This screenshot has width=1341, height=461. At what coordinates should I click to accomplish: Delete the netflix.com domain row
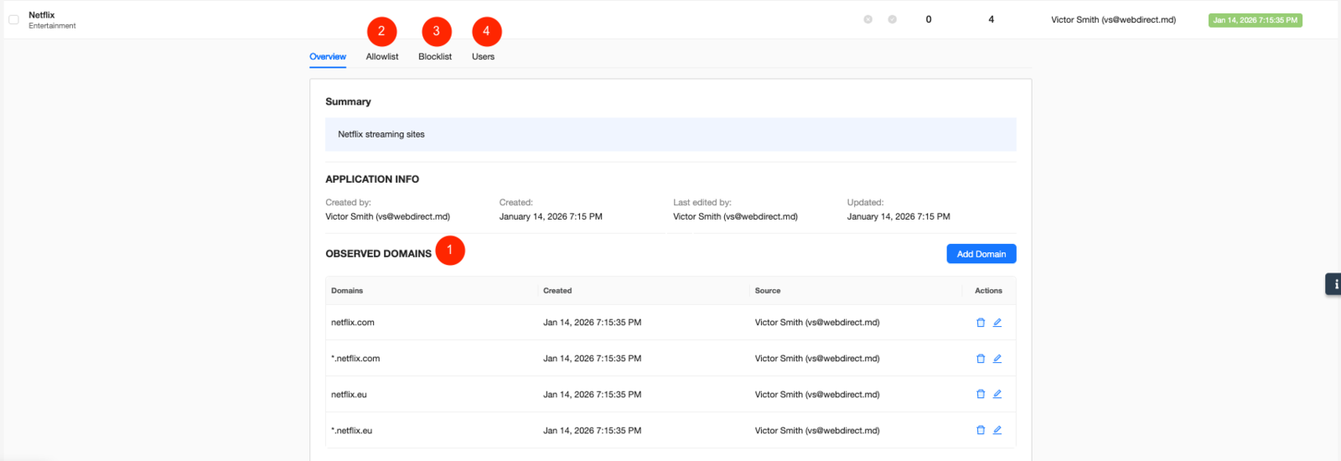tap(981, 323)
